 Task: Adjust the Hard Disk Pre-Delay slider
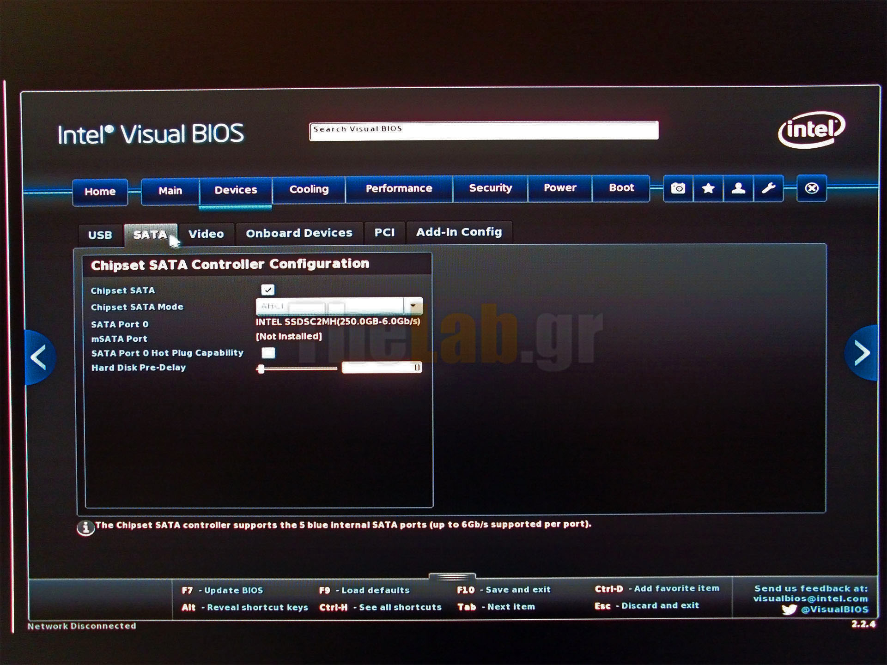pos(261,369)
